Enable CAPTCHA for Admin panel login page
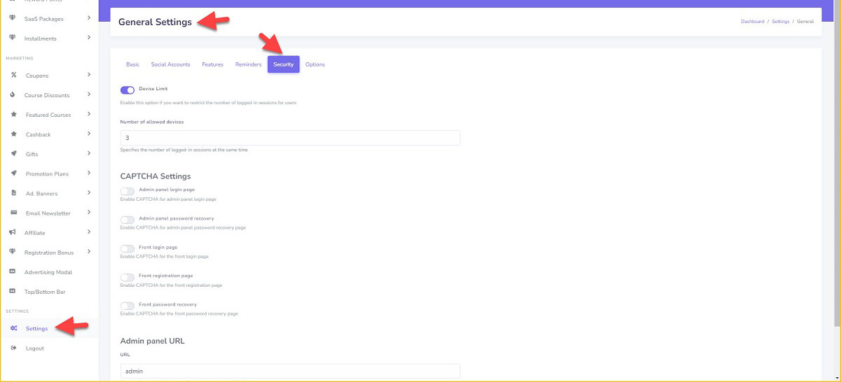Screen dimensions: 841x382 pos(128,191)
